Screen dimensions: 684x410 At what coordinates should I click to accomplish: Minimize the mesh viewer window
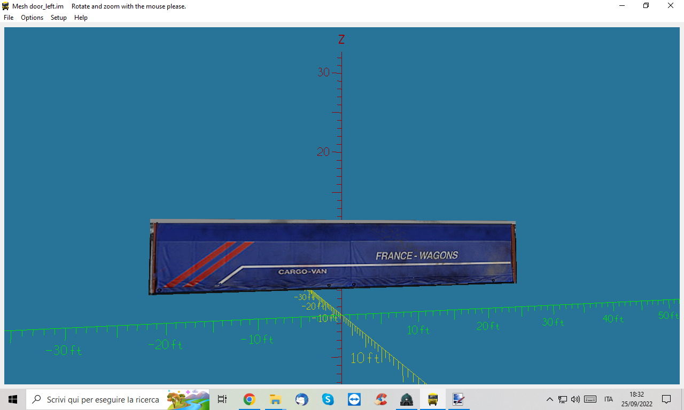[x=622, y=6]
